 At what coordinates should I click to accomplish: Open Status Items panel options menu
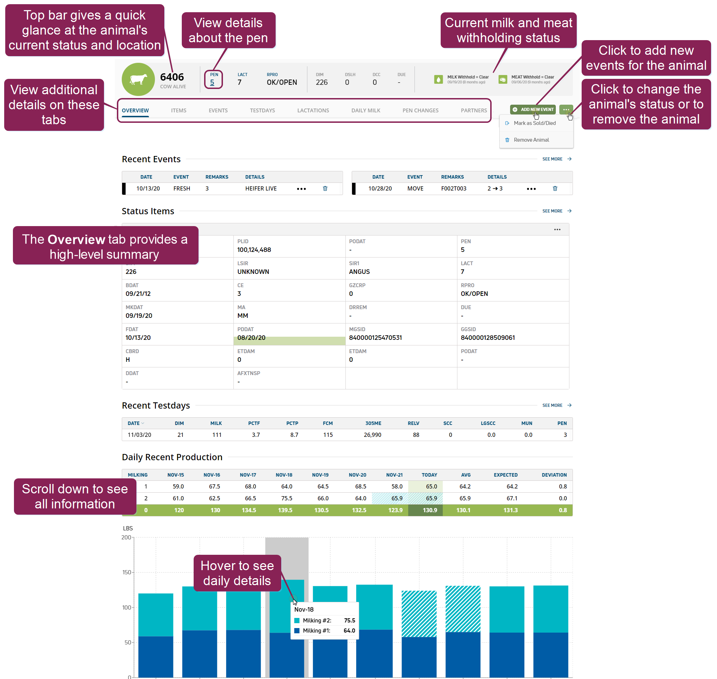[557, 230]
